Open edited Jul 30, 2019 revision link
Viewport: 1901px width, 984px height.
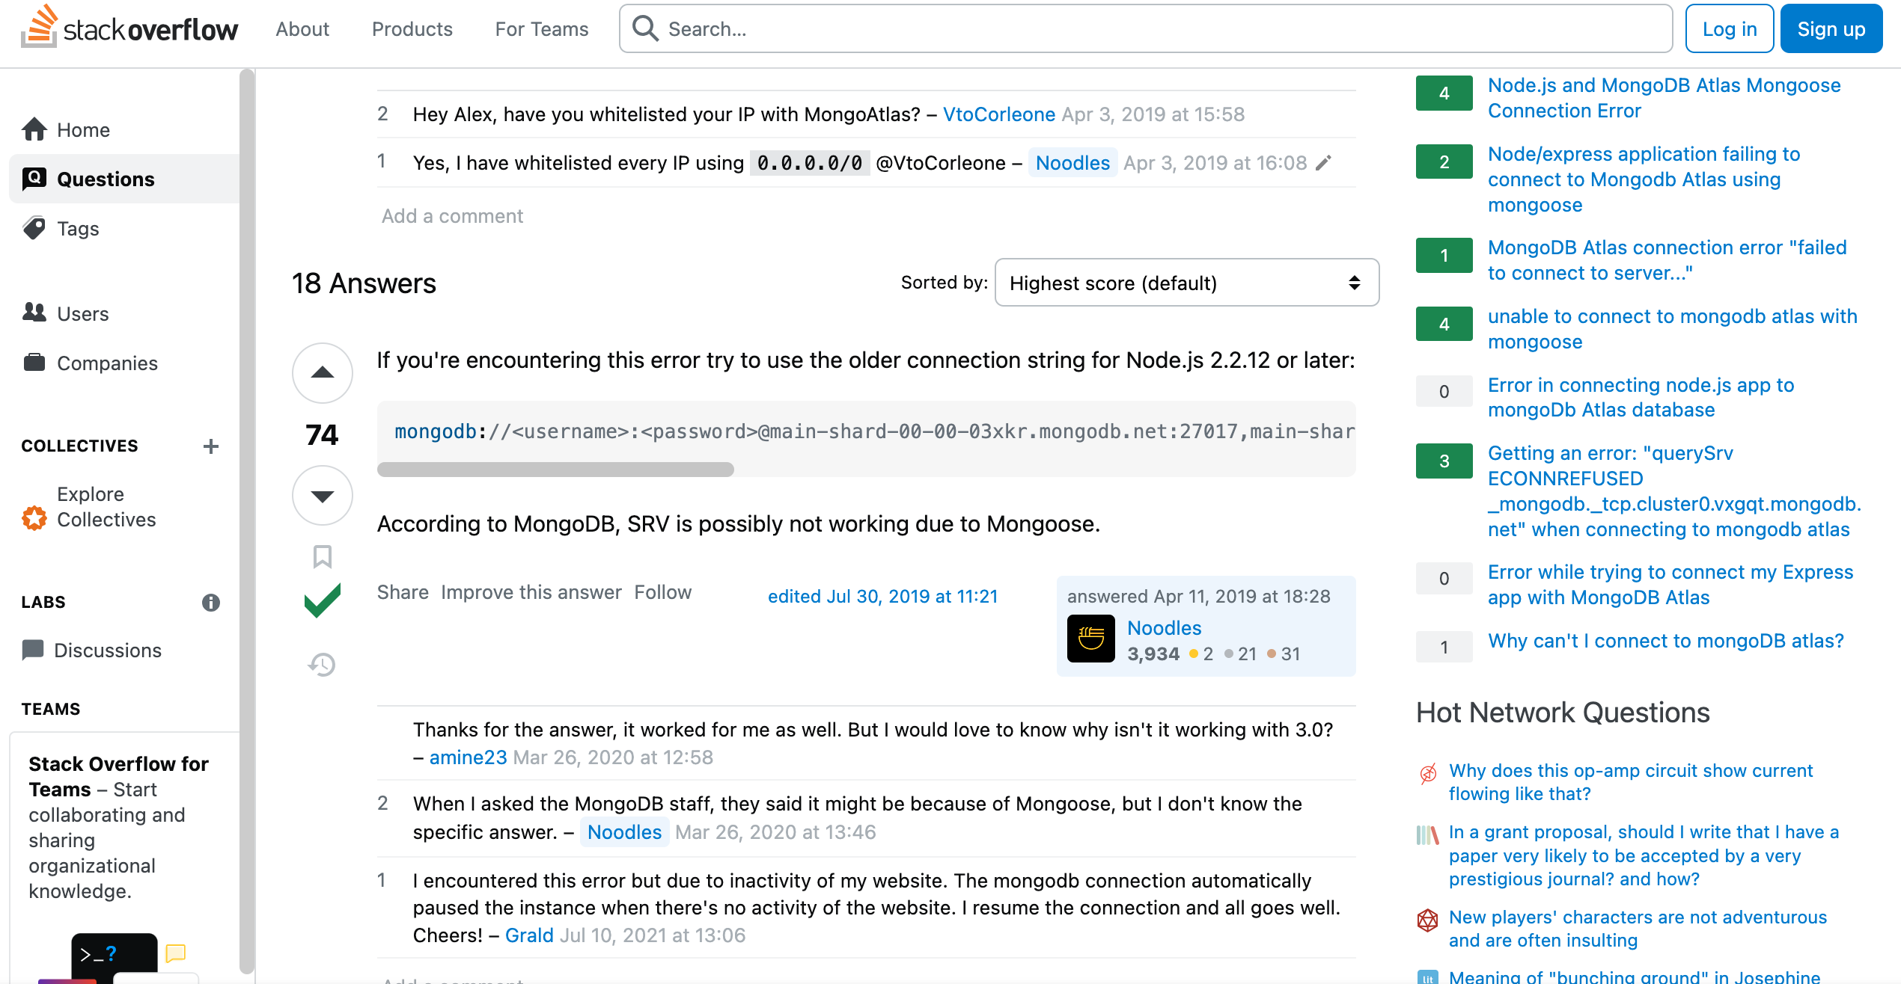[x=883, y=596]
